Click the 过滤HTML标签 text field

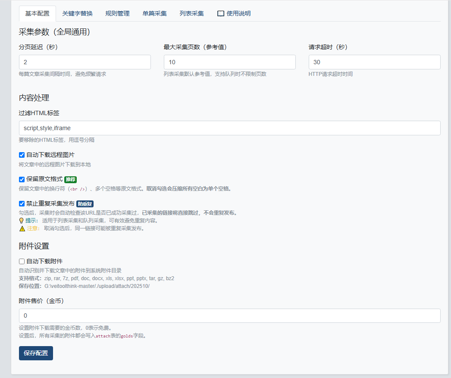point(229,128)
